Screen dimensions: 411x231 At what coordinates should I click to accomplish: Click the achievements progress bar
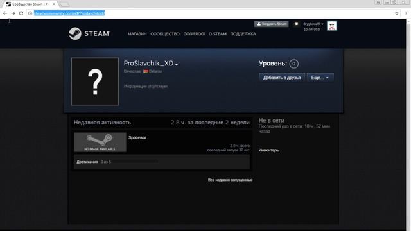(x=136, y=162)
